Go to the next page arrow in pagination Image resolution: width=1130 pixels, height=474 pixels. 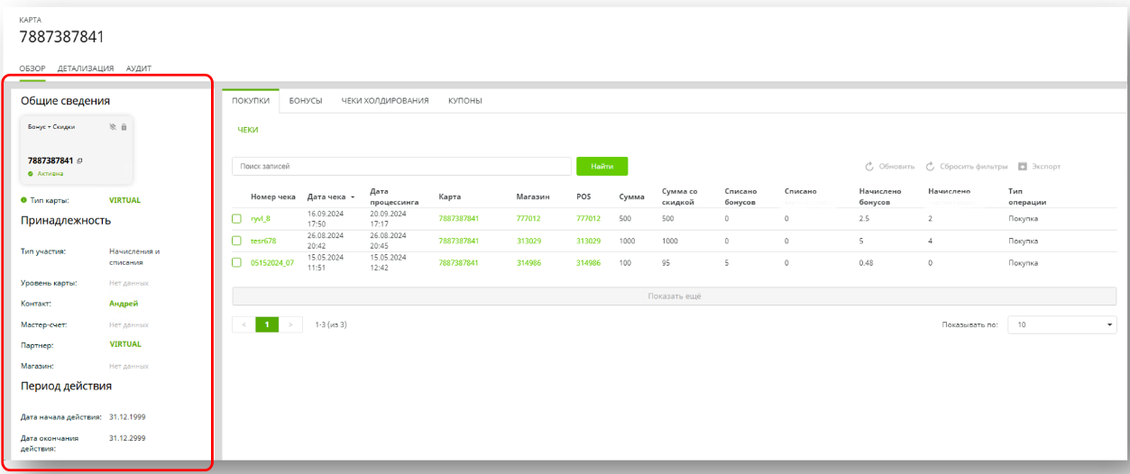coord(290,324)
